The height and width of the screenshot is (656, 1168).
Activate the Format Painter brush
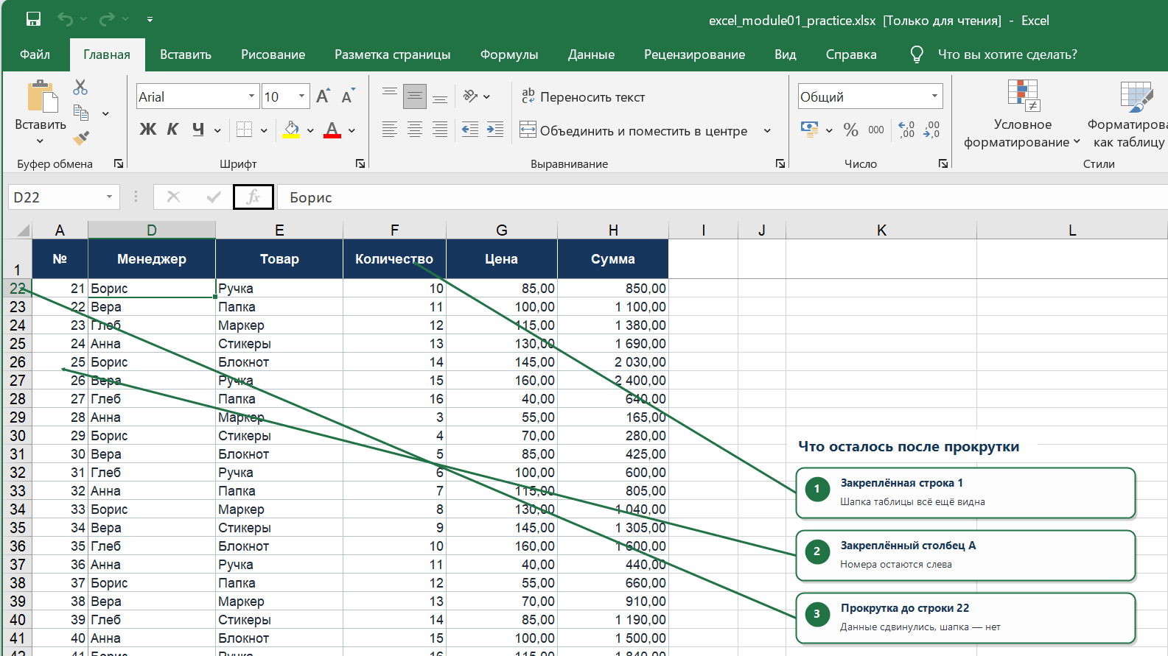tap(81, 138)
